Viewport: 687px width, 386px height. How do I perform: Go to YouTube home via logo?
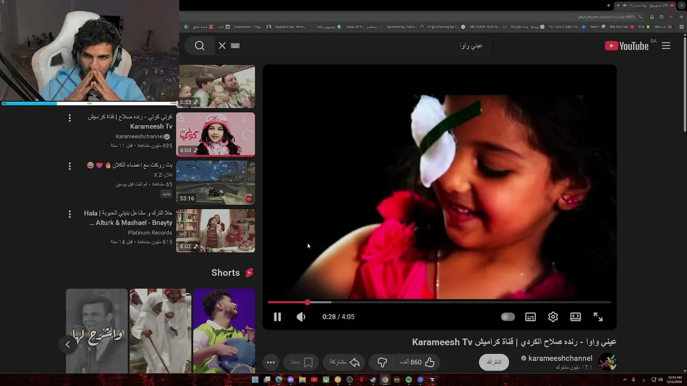(x=626, y=46)
